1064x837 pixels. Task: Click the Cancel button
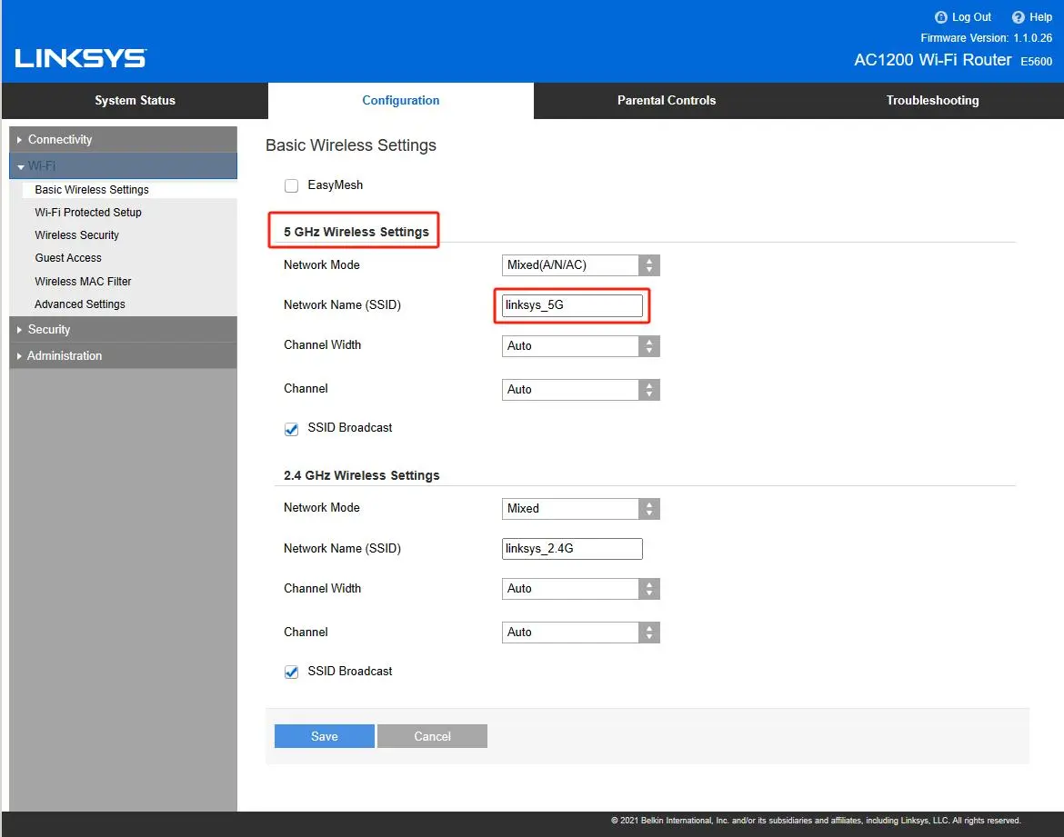point(432,736)
